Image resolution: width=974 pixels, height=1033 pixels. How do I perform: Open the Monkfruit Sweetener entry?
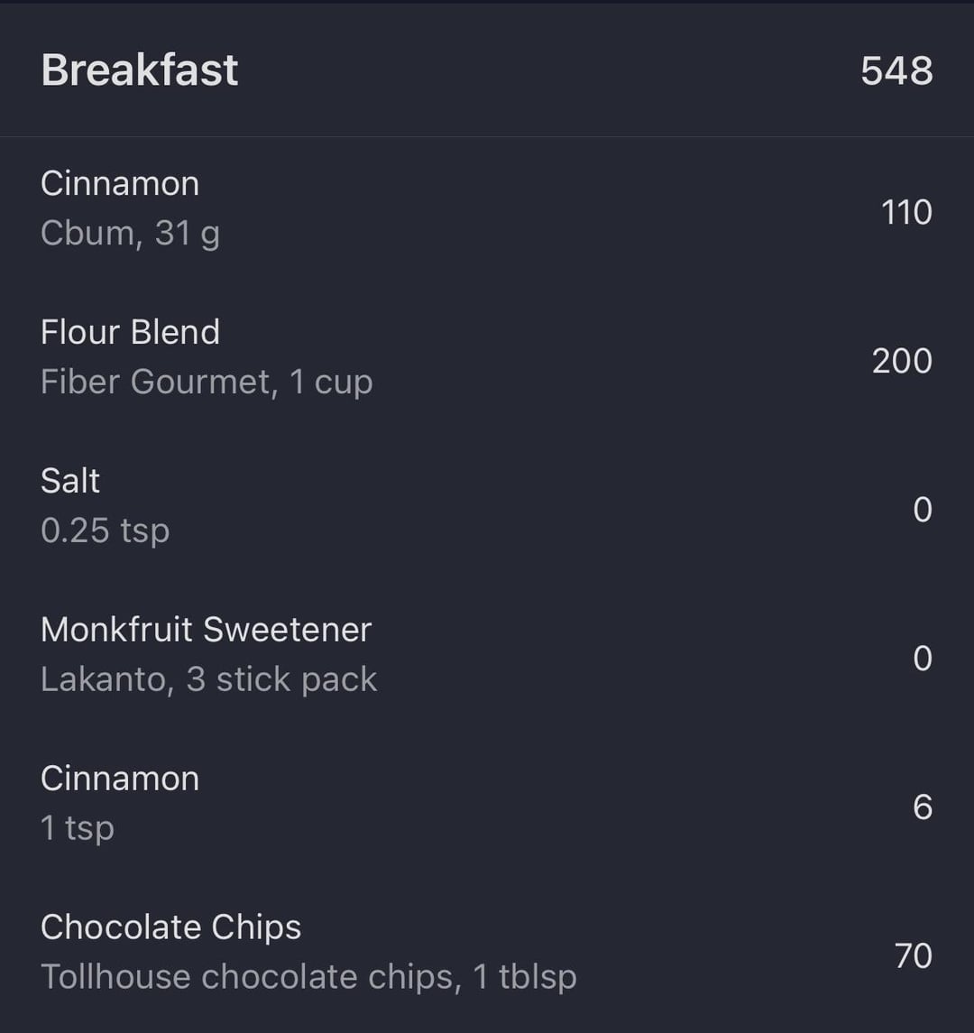(x=206, y=630)
